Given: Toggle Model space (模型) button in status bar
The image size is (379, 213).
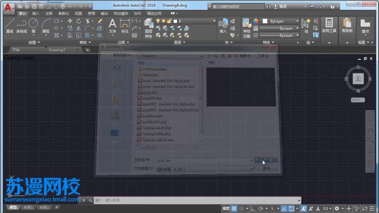Looking at the screenshot, I should pos(226,209).
